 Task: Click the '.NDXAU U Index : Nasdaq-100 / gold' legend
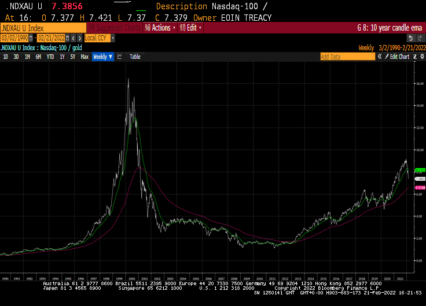tap(41, 48)
